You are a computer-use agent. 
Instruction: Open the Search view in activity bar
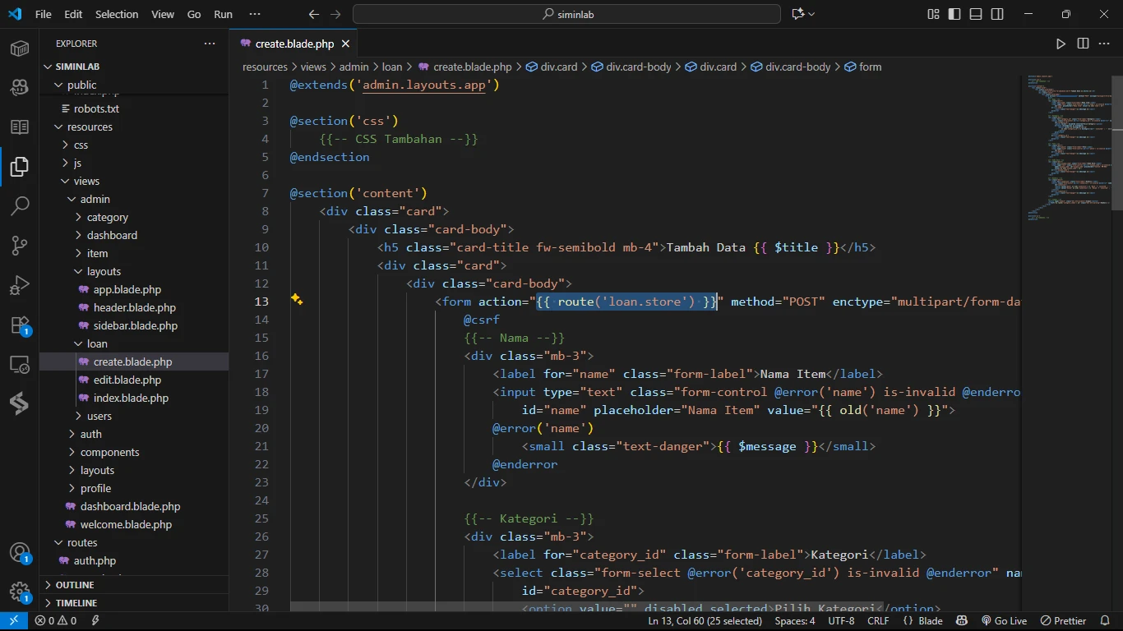(20, 205)
